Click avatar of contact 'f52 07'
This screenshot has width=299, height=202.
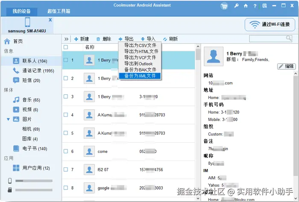coord(89,170)
